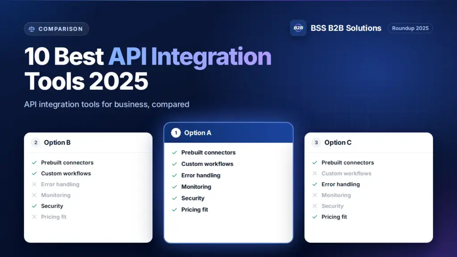The height and width of the screenshot is (257, 457).
Task: Click 'Monitoring' text in Option A
Action: 196,187
